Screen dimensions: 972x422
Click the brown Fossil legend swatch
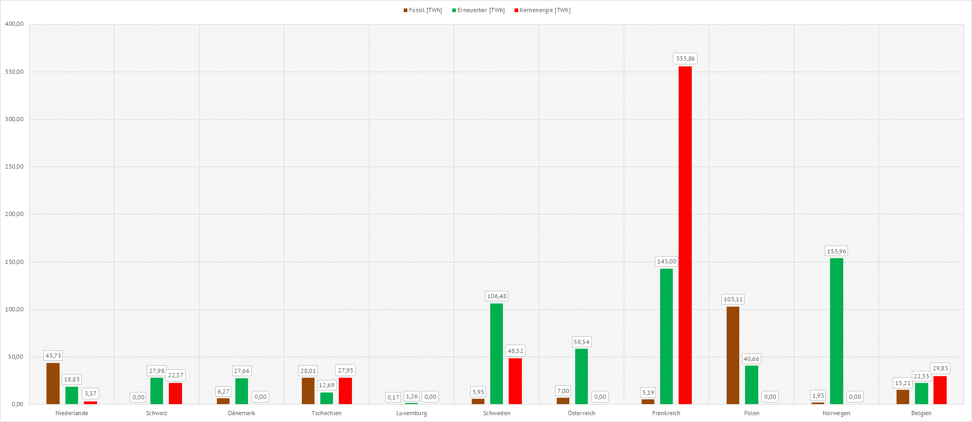(405, 11)
